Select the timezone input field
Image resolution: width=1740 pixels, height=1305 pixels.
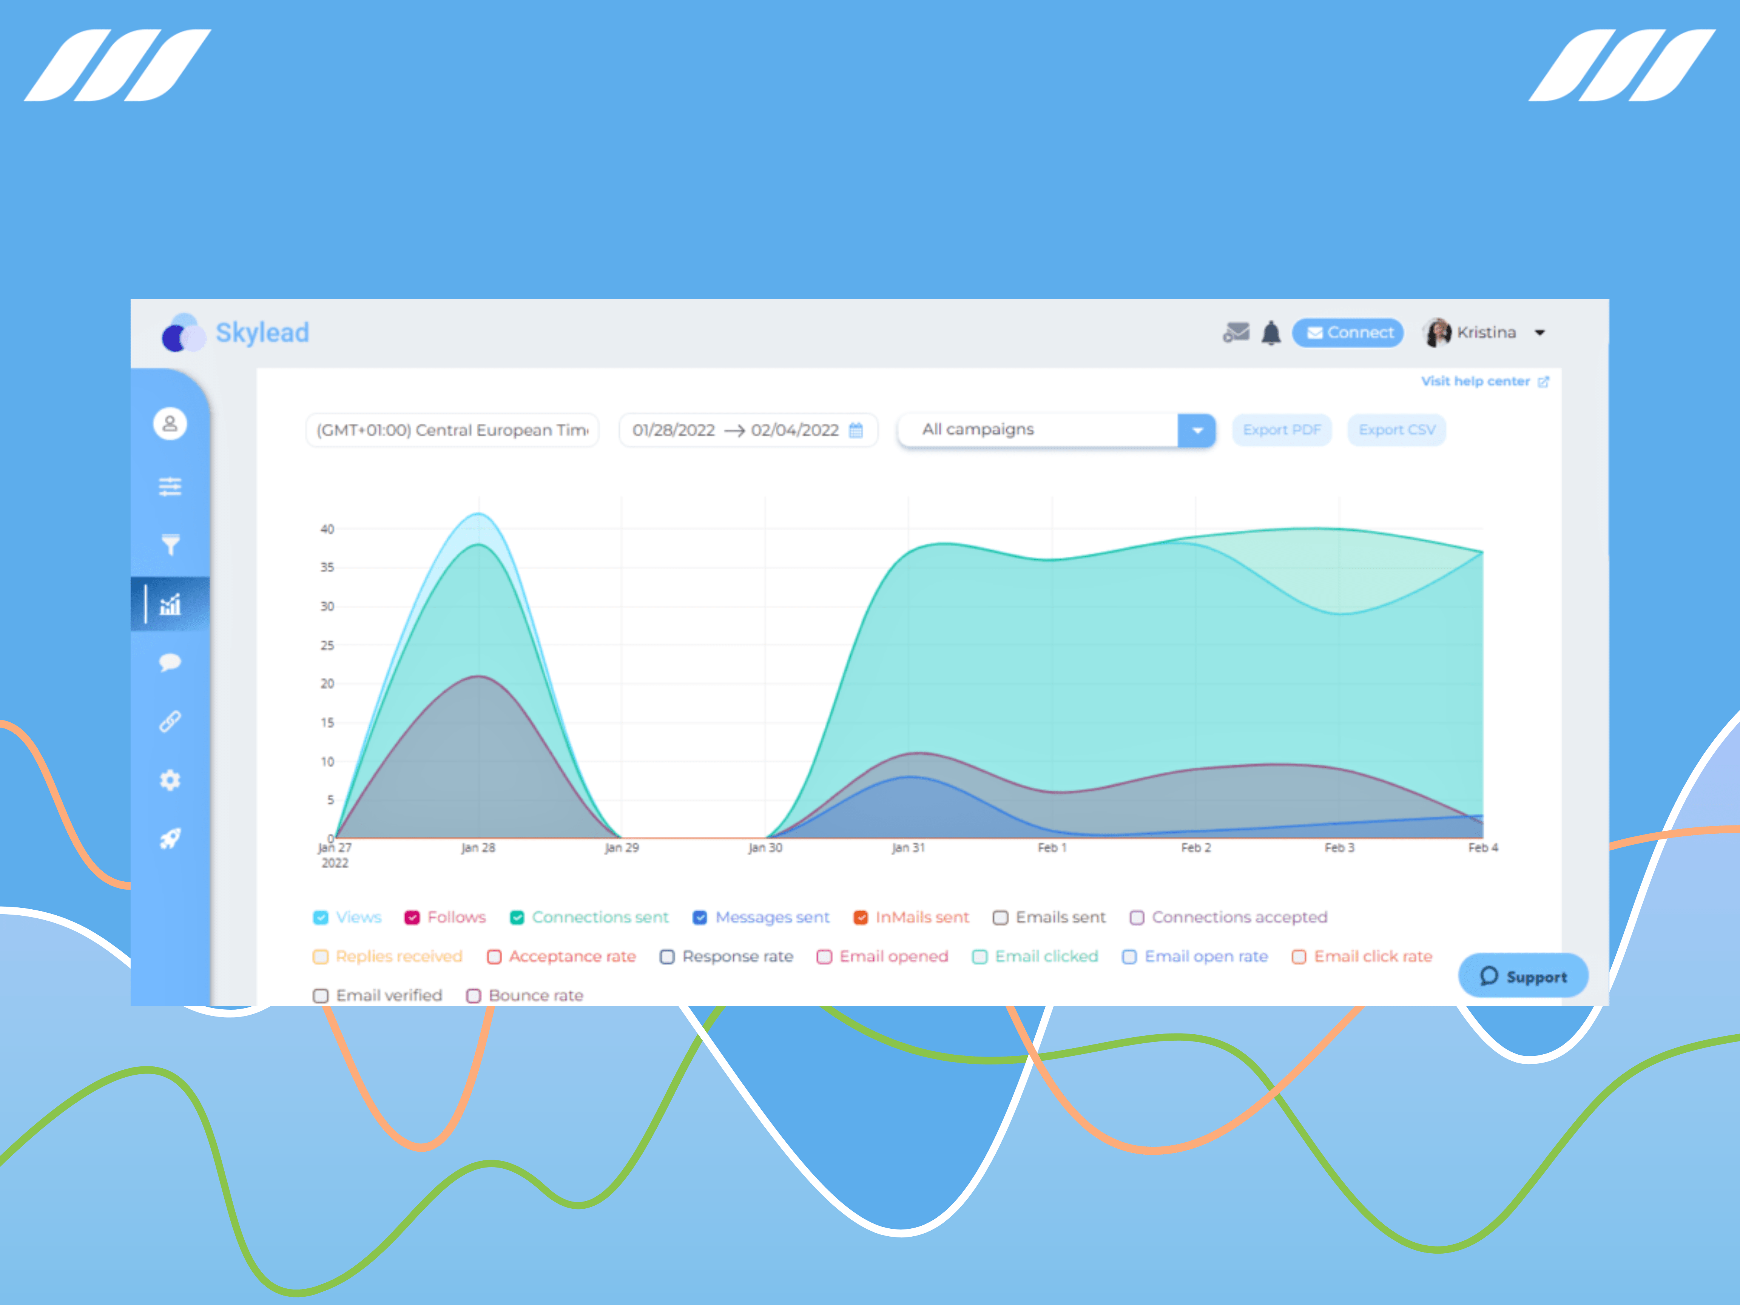(x=452, y=430)
